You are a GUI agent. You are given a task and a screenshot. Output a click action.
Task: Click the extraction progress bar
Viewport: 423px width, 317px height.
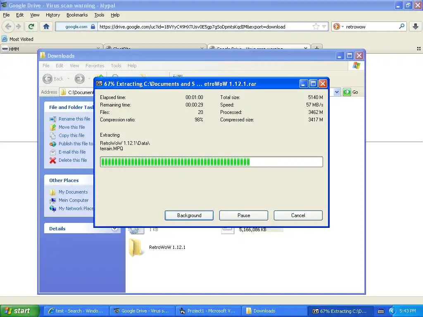(211, 162)
